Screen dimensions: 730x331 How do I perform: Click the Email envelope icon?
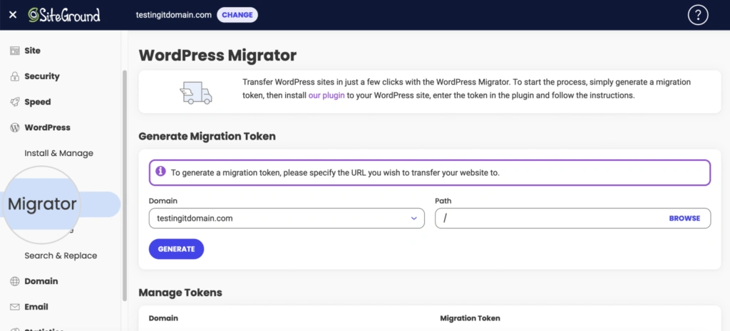[x=14, y=307]
